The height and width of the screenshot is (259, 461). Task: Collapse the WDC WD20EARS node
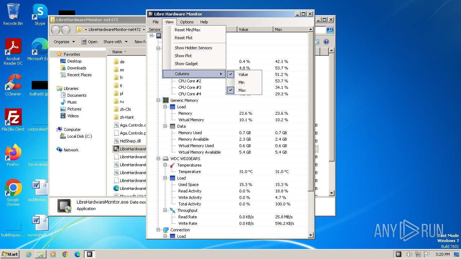(158, 159)
